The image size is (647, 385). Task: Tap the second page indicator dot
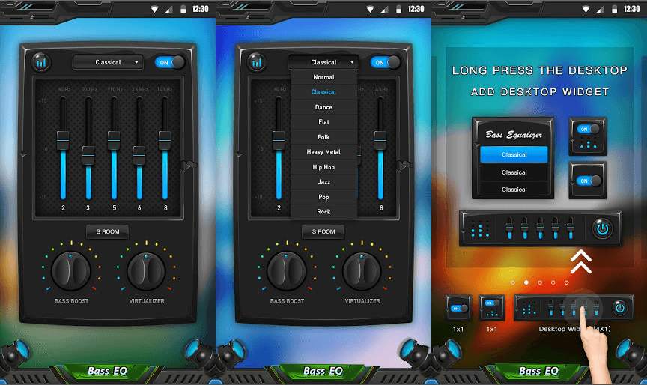[526, 282]
